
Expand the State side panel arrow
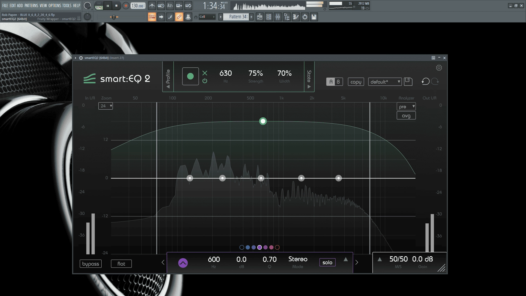(309, 87)
